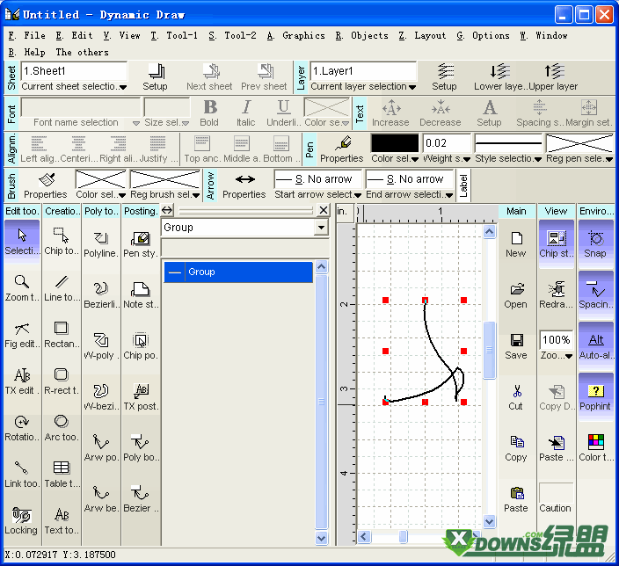Click the Lower layer button

(499, 77)
